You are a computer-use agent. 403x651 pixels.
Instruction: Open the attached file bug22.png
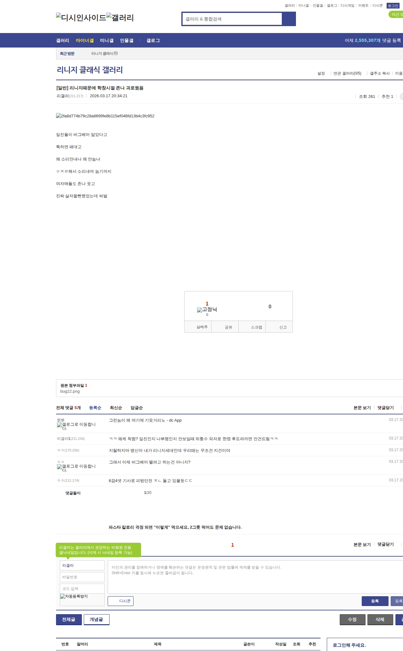[70, 391]
